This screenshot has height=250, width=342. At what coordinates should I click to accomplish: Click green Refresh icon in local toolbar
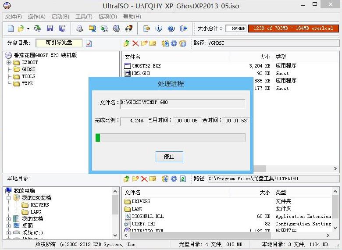tap(183, 179)
